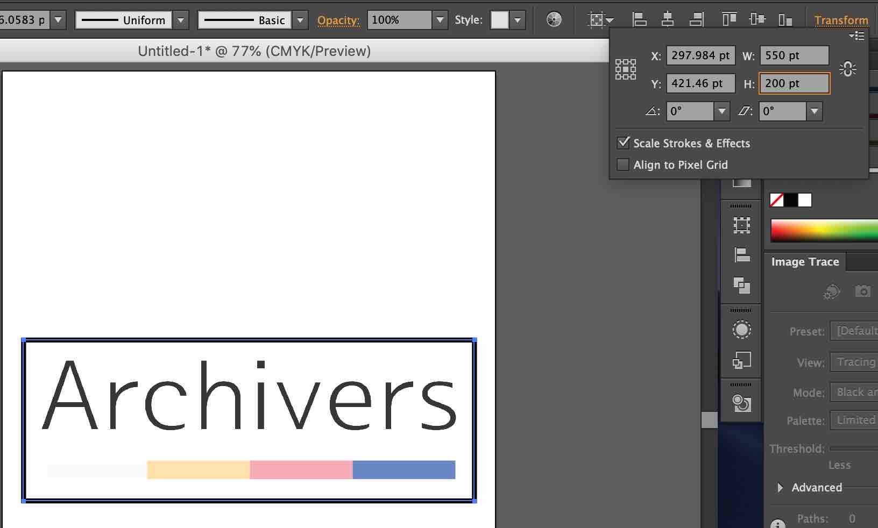878x528 pixels.
Task: Pick a color from the spectrum bar
Action: (x=824, y=230)
